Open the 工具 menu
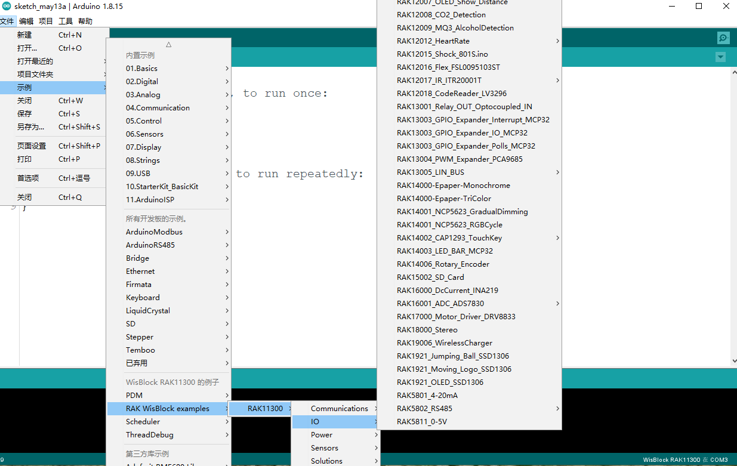 (x=66, y=21)
